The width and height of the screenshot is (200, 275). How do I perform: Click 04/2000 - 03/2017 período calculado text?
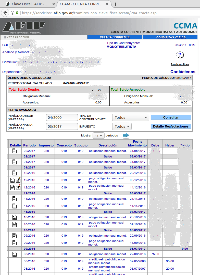tap(76, 83)
